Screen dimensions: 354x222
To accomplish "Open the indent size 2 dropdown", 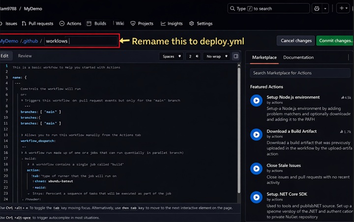I will coord(193,56).
